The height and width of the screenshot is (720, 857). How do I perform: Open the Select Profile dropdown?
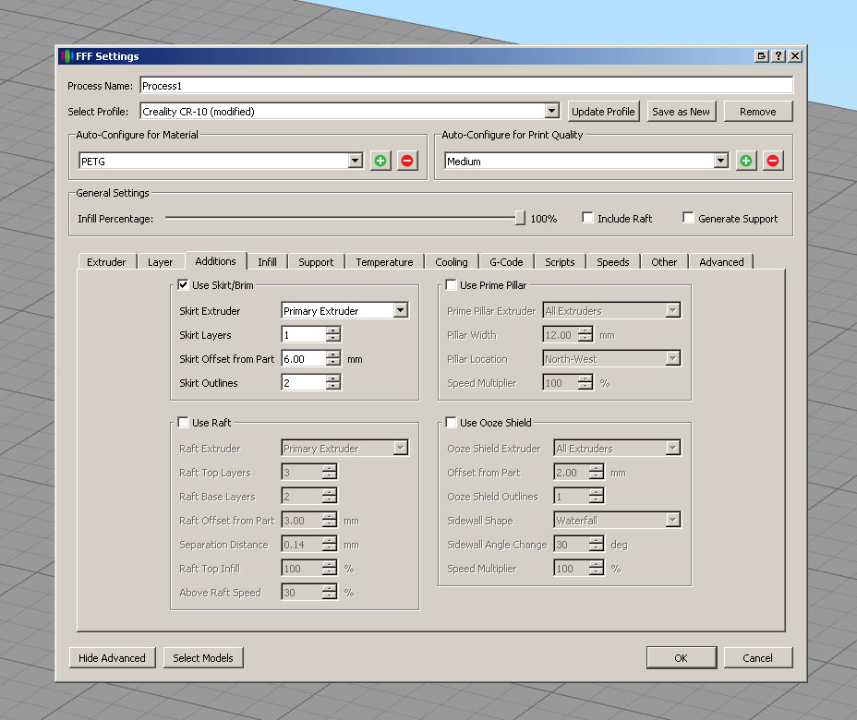coord(551,112)
